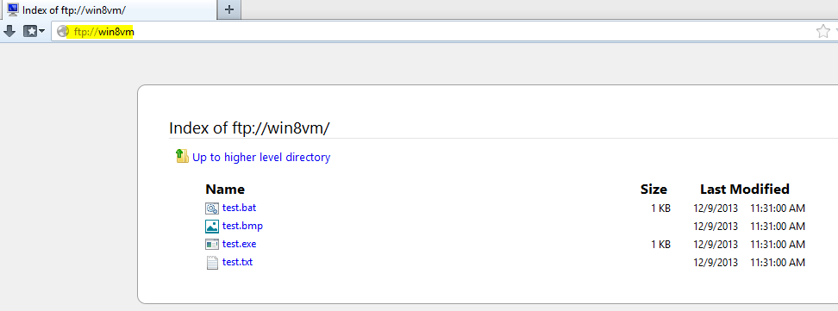
Task: Open the test.bmp link
Action: pyautogui.click(x=242, y=226)
